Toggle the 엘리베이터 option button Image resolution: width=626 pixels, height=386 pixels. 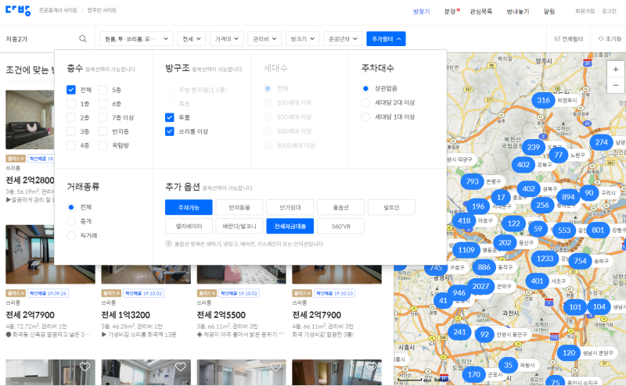pyautogui.click(x=189, y=226)
